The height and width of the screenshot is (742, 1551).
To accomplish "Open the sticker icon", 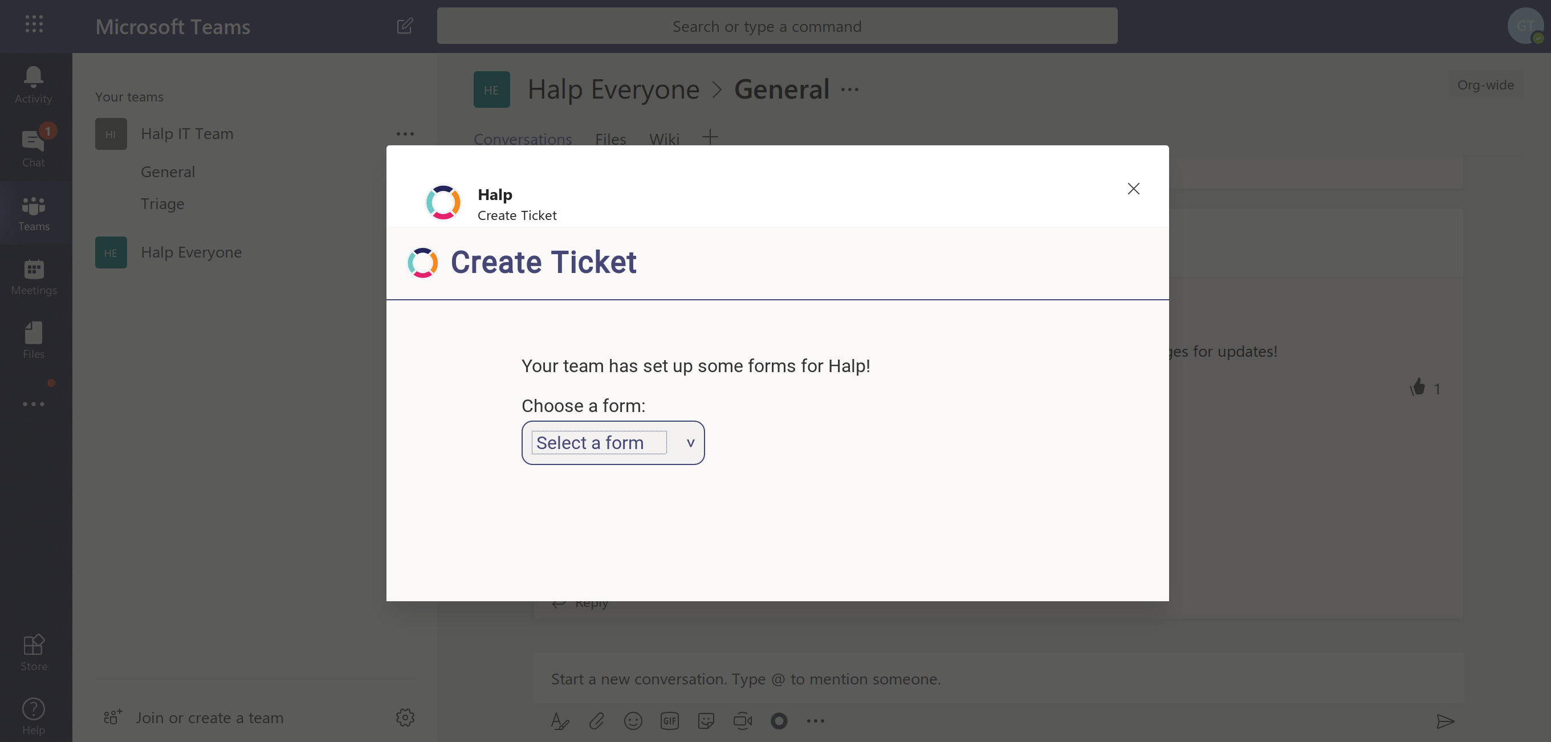I will pyautogui.click(x=706, y=720).
